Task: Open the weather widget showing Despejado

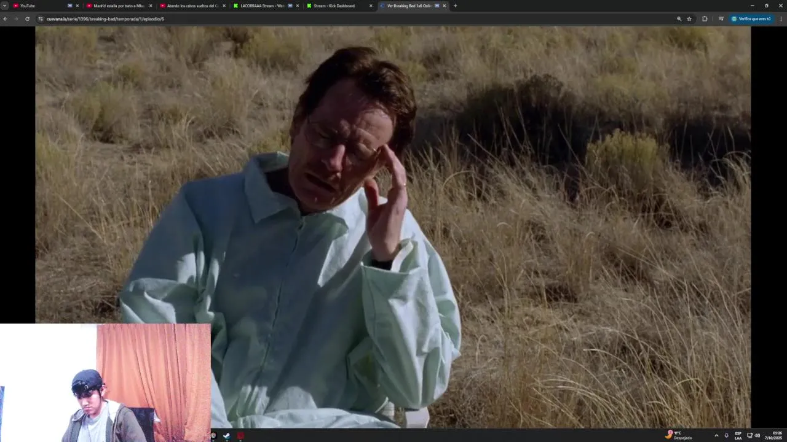Action: (x=679, y=435)
